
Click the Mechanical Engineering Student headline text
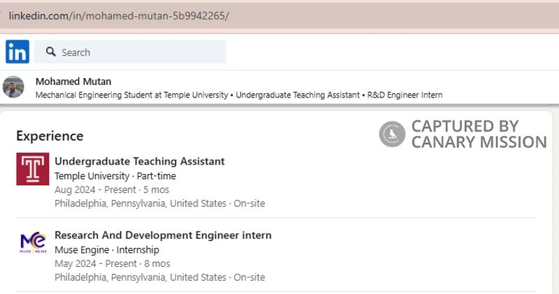pos(239,95)
